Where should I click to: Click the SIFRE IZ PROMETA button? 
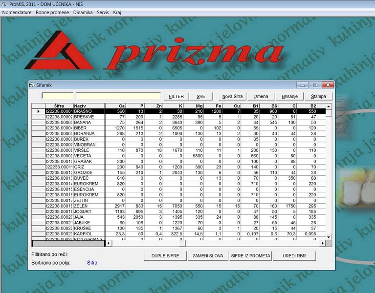pyautogui.click(x=250, y=256)
